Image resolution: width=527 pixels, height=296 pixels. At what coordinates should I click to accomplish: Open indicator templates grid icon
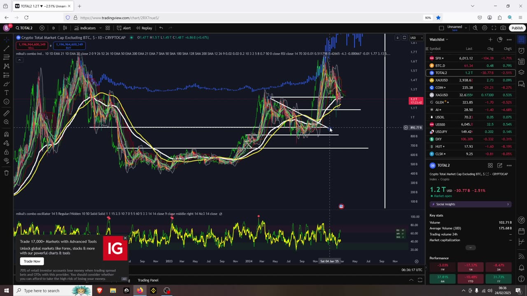point(107,28)
